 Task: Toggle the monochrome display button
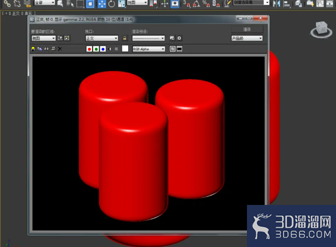pyautogui.click(x=116, y=49)
